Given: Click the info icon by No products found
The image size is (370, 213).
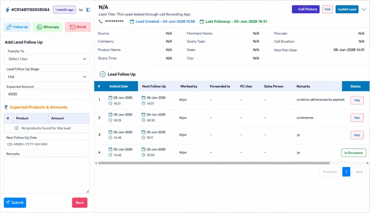Looking at the screenshot, I should 17,128.
